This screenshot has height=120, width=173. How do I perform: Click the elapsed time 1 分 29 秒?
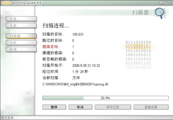pos(80,72)
